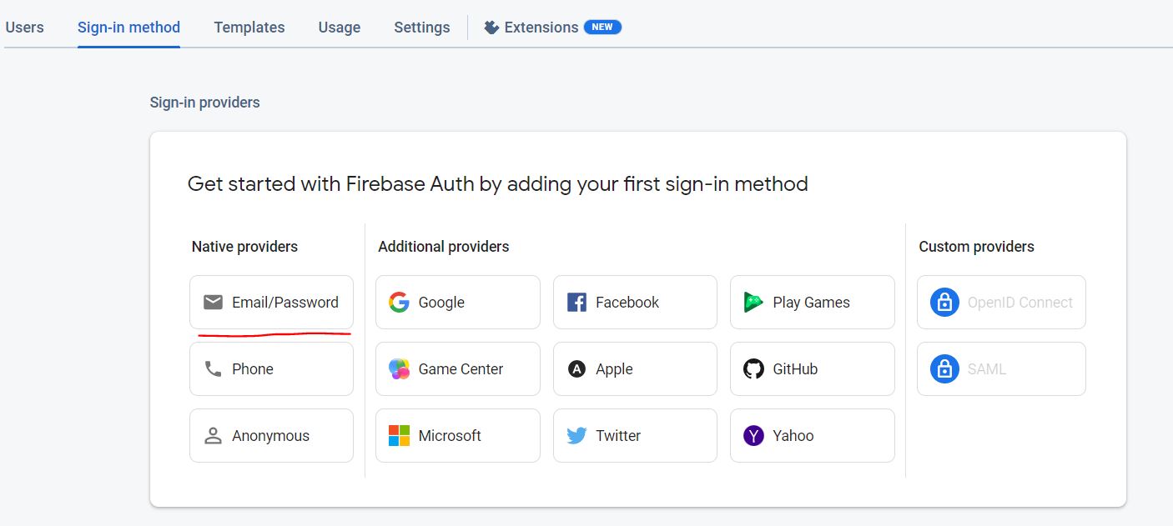Switch to the Templates tab
Image resolution: width=1173 pixels, height=526 pixels.
coord(249,28)
